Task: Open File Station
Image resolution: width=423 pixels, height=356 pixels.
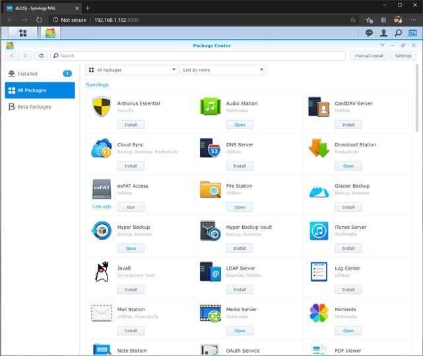Action: tap(240, 207)
